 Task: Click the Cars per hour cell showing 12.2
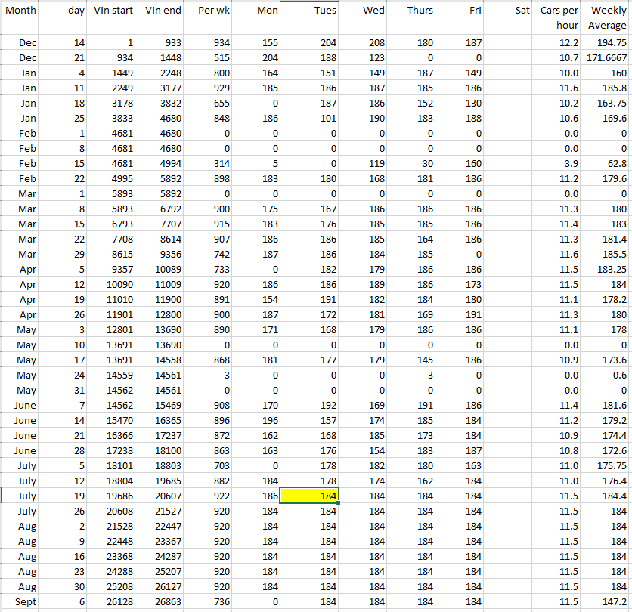point(559,43)
